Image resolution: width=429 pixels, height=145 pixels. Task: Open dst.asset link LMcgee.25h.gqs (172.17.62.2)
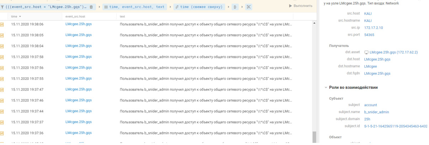(393, 52)
